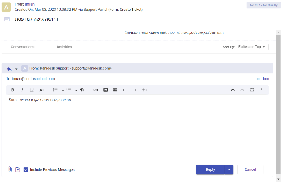The image size is (282, 184).
Task: Open the editor's more options menu
Action: [261, 90]
